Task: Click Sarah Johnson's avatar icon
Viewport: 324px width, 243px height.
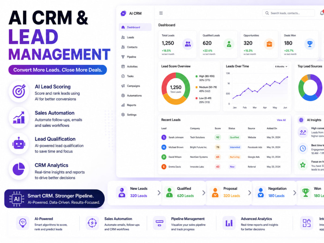Action: (164, 137)
